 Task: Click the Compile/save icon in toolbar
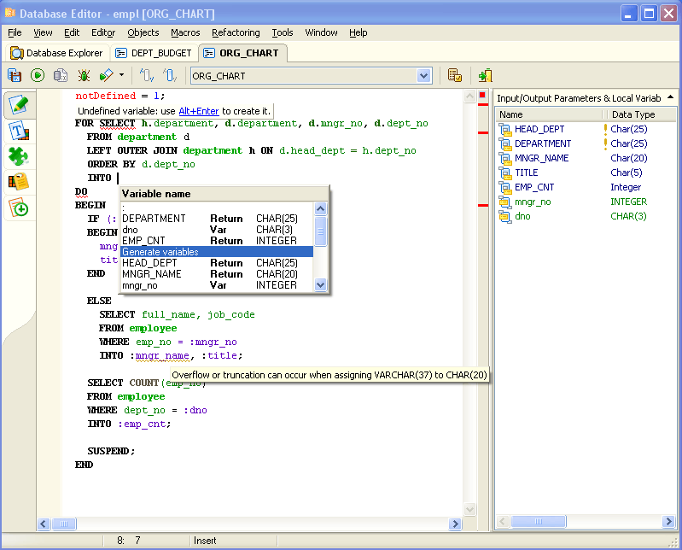(15, 76)
